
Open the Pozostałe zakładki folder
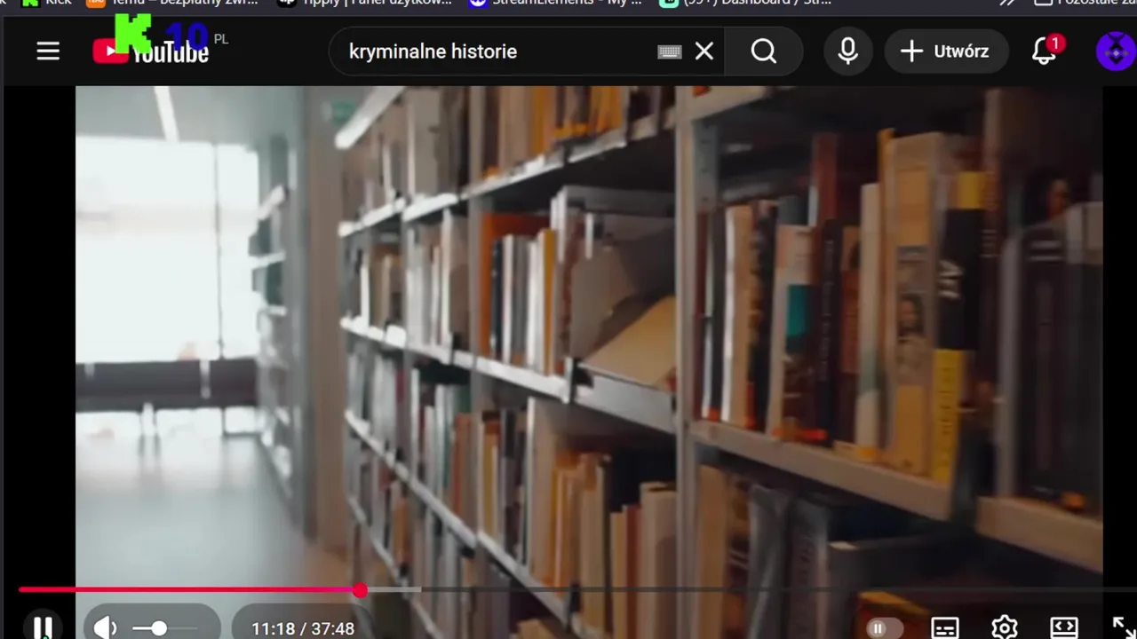1085,3
